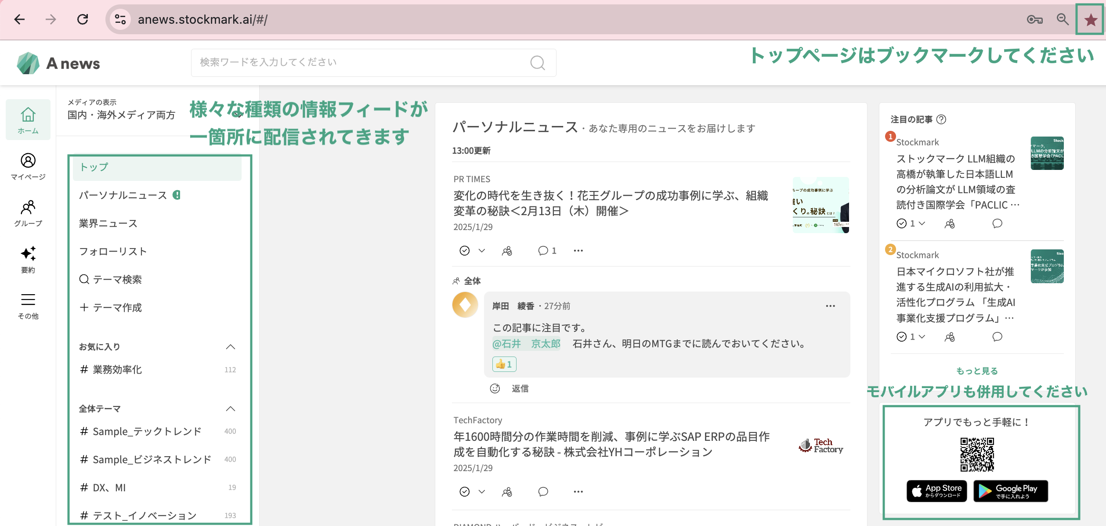Click the emoji reaction icon beside 返信
Viewport: 1106px width, 526px height.
tap(495, 389)
